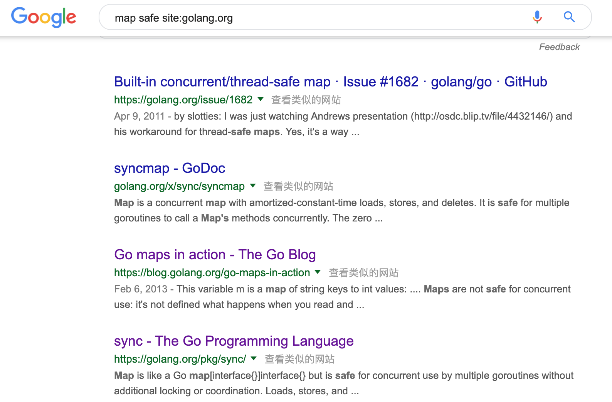Image resolution: width=612 pixels, height=402 pixels.
Task: Click snippet text 'Map is like a Go map[interface{}]interface{}'
Action: (210, 376)
